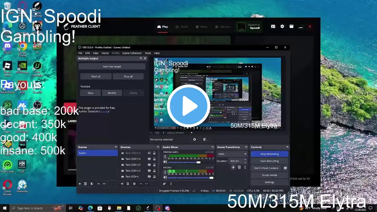
Task: Open Desktop Audio options dots menu
Action: pos(165,157)
